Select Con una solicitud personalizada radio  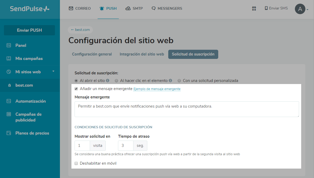(x=179, y=81)
